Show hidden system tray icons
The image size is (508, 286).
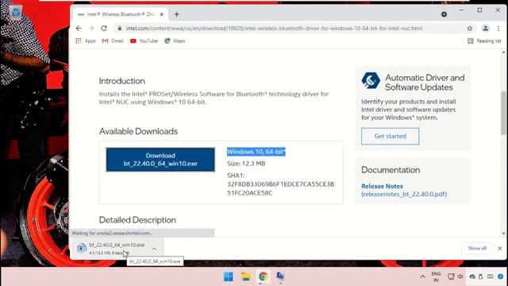422,276
